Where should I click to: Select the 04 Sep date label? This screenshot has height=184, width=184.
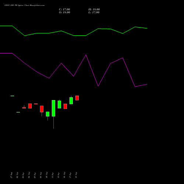pos(29,175)
